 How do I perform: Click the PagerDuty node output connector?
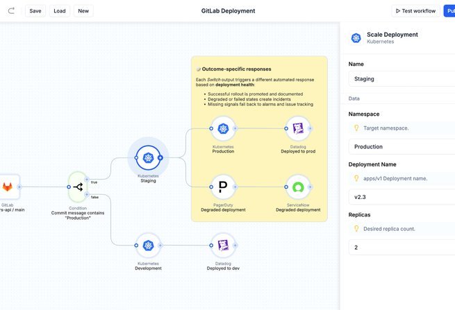(235, 187)
